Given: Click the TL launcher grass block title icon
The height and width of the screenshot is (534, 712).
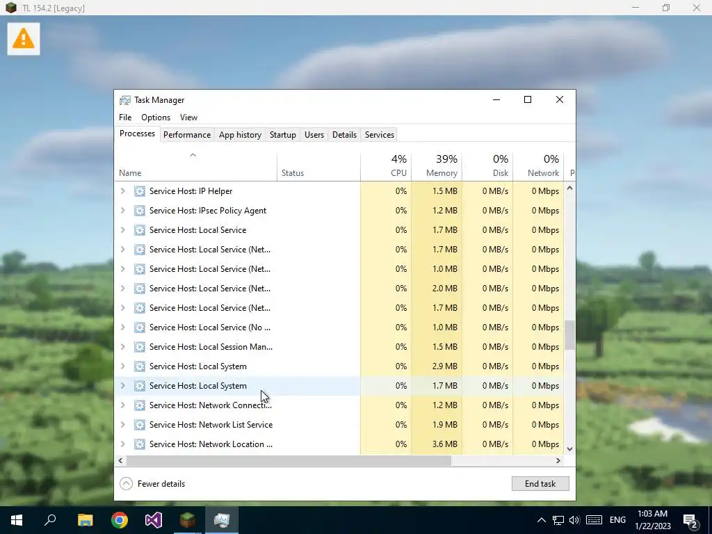Looking at the screenshot, I should [11, 8].
